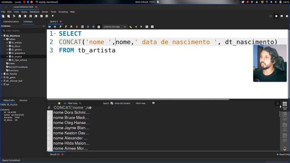Image resolution: width=290 pixels, height=163 pixels.
Task: Expand the db_familia schema
Action: click(x=2, y=74)
